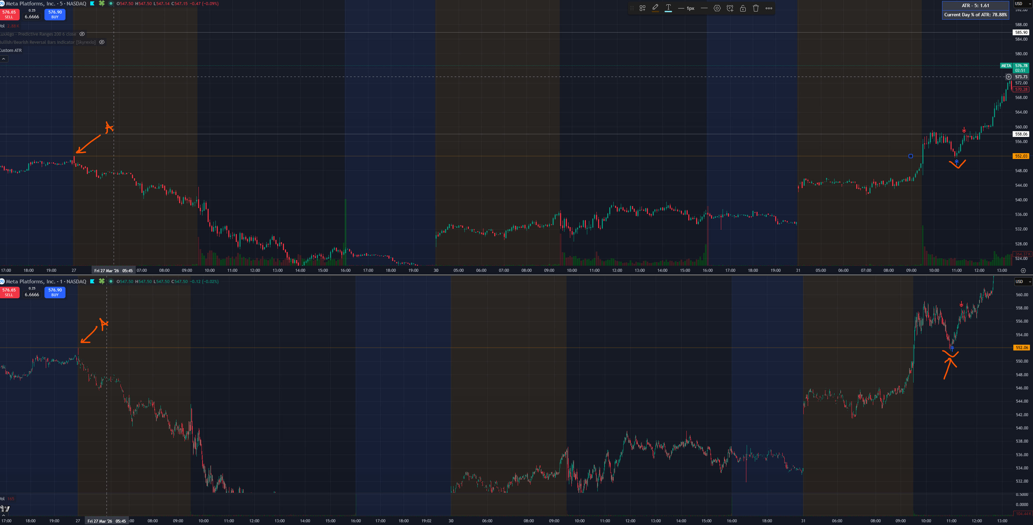The height and width of the screenshot is (525, 1033).
Task: Click the Custom ATR indicator label
Action: coord(11,51)
